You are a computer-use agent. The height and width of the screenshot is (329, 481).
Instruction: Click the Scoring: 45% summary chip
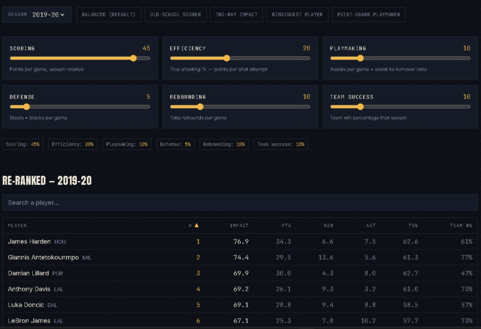(x=23, y=144)
